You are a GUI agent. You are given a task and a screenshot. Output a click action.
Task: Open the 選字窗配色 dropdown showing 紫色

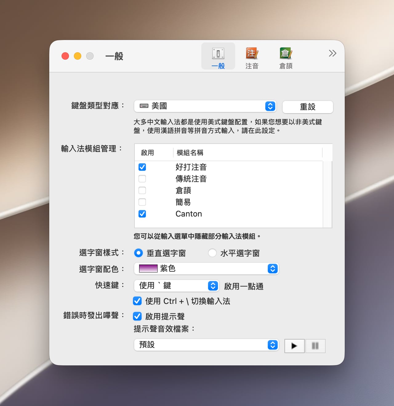point(207,269)
